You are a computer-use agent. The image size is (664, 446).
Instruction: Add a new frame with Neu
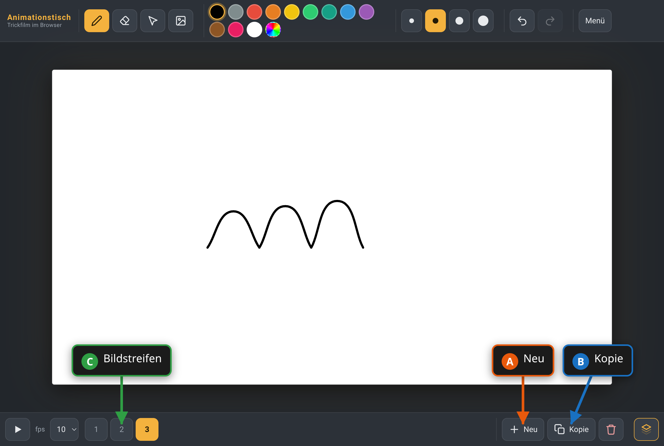click(x=523, y=429)
